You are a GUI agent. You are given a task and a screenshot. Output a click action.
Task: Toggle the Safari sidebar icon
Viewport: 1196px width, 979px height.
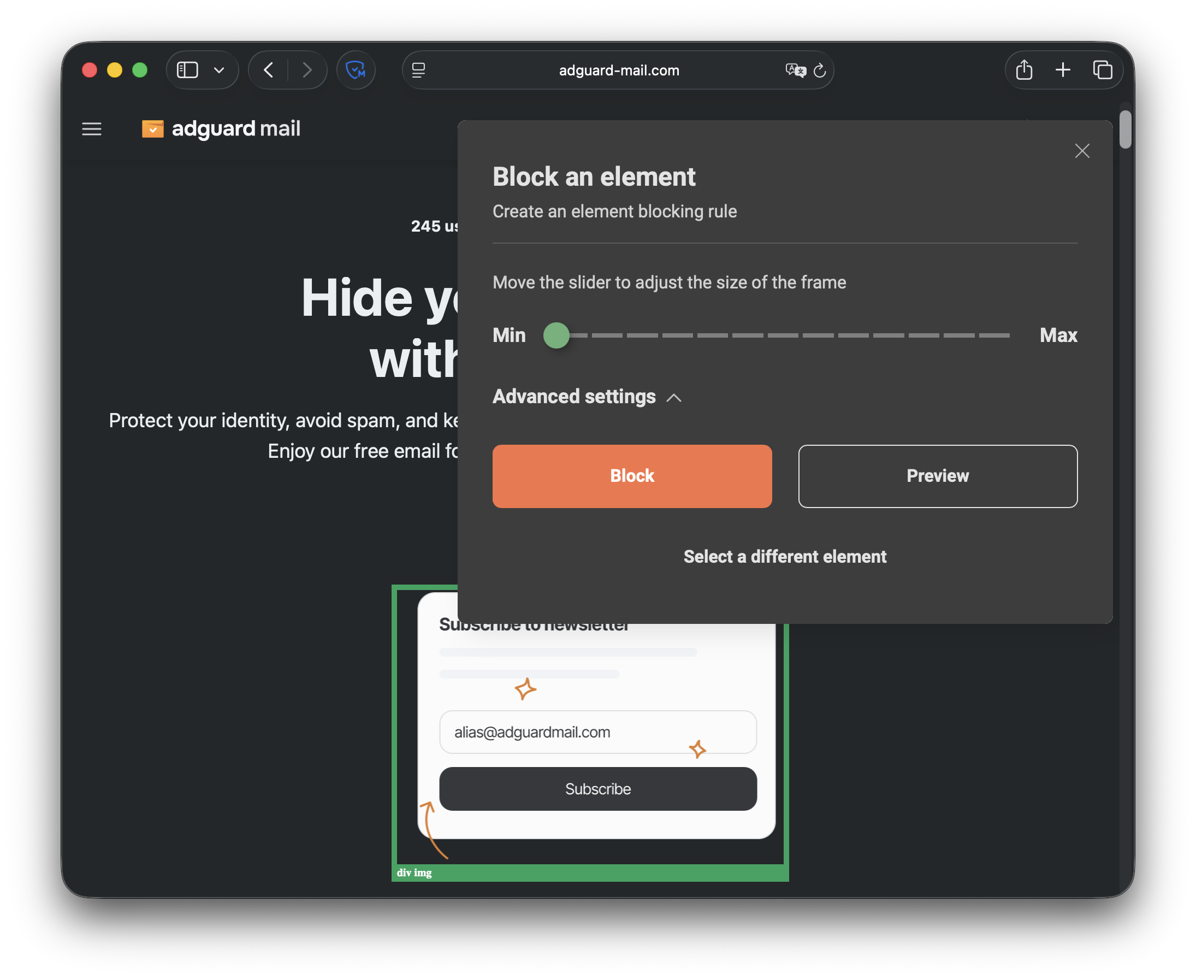188,70
